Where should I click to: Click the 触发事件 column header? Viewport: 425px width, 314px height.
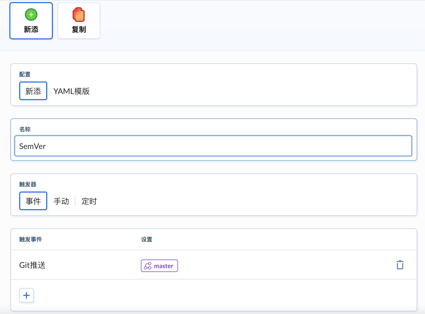pos(31,239)
